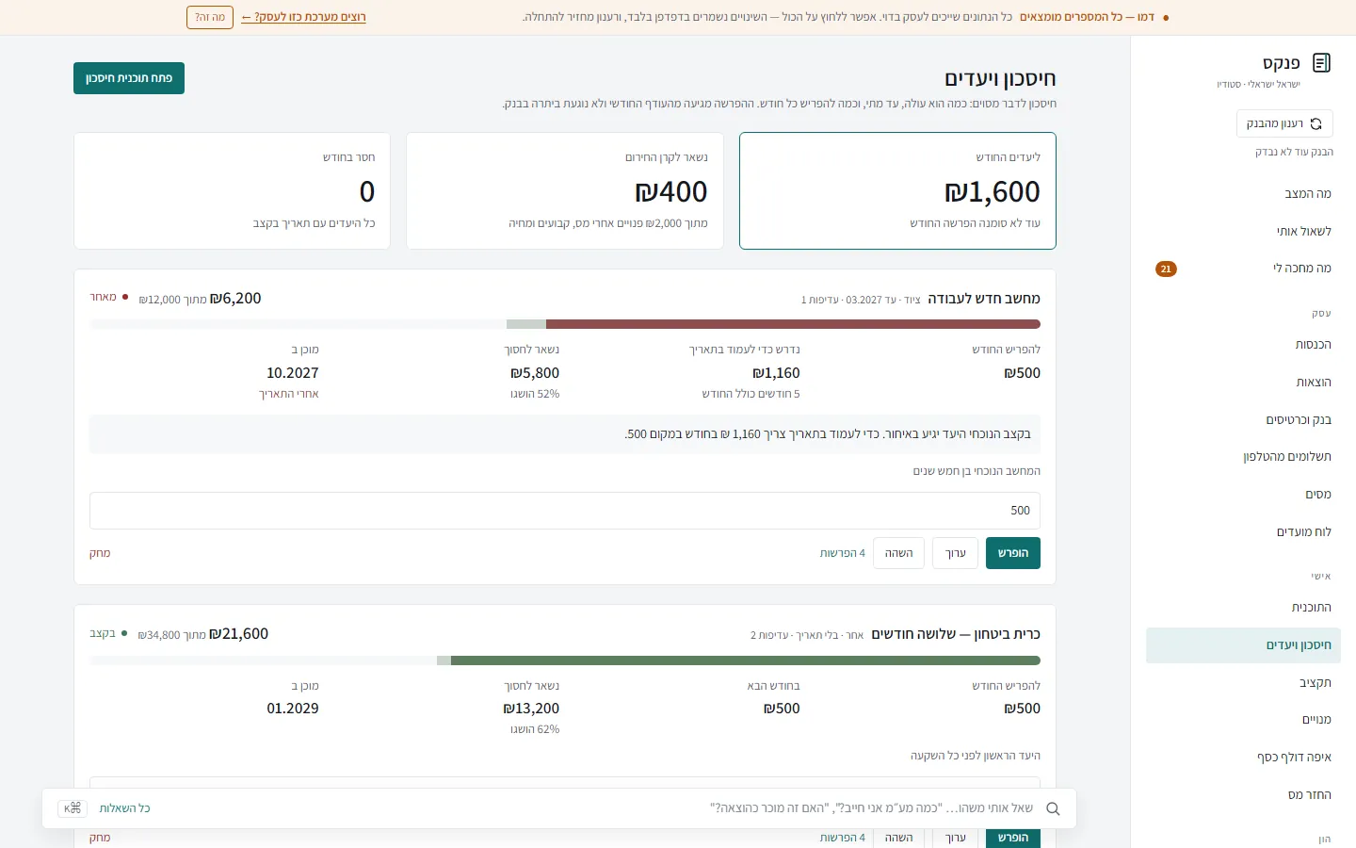This screenshot has width=1356, height=848.
Task: Open מה המצב in the sidebar
Action: click(1243, 194)
